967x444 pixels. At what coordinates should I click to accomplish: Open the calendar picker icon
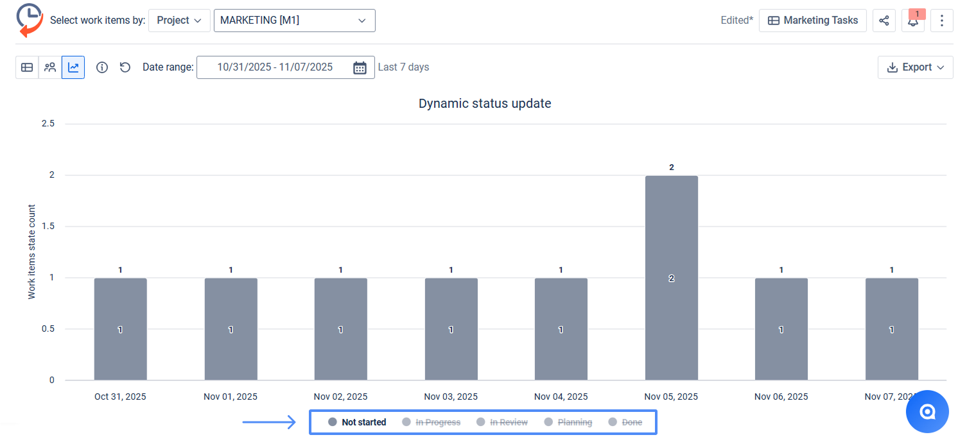pos(360,67)
